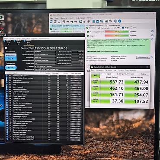Open the Справка menu in CrystalDiskMark

pyautogui.click(x=121, y=70)
